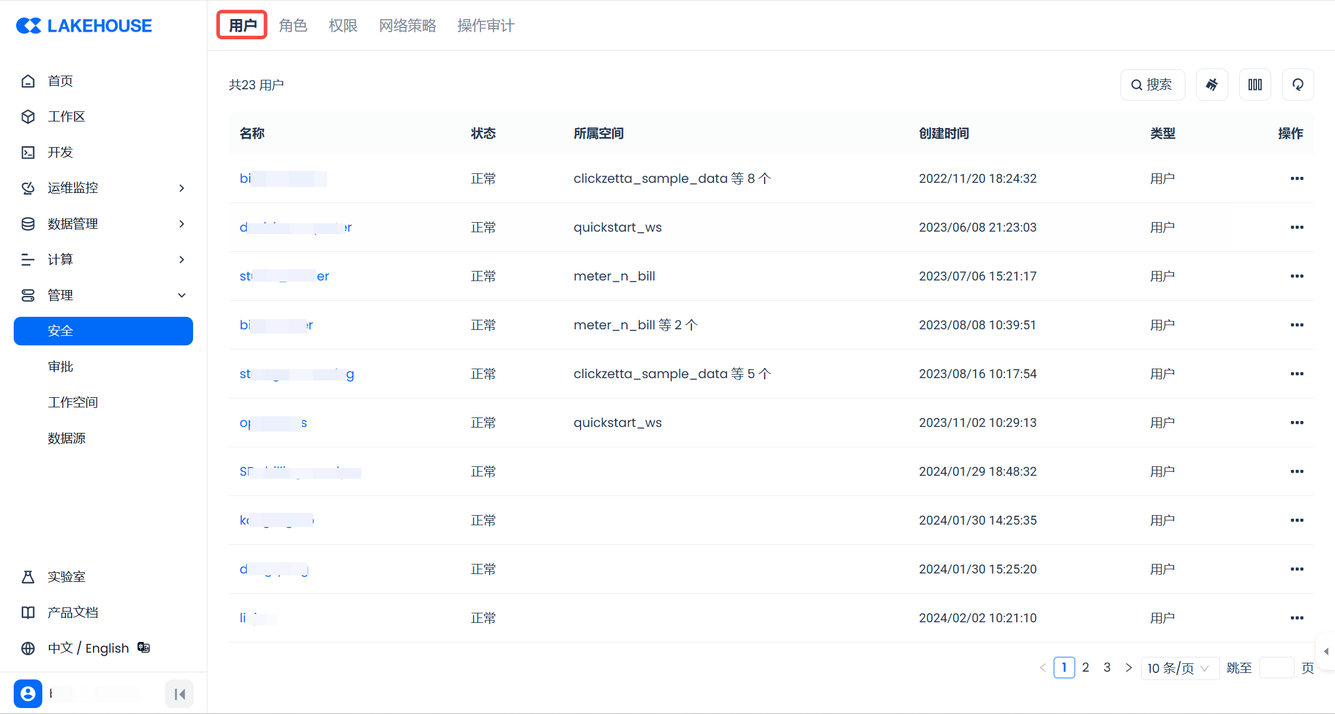
Task: Click next page arrow in pagination
Action: (x=1128, y=668)
